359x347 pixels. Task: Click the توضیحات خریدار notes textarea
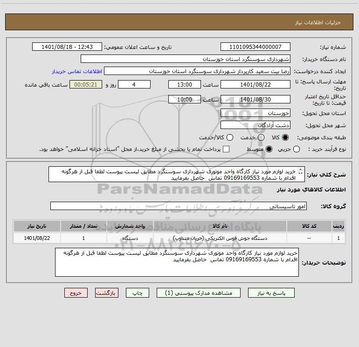point(177,262)
